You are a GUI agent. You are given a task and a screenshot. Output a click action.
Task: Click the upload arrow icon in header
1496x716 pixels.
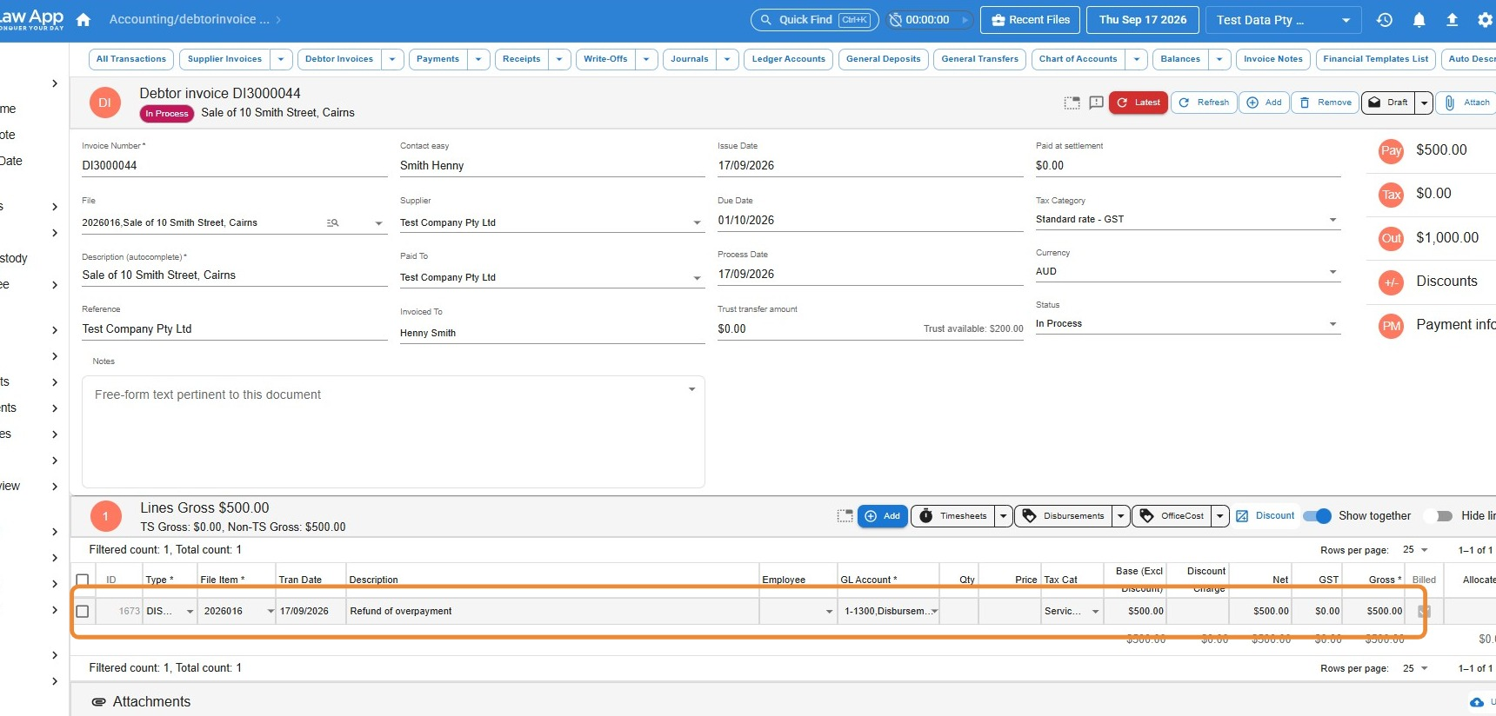coord(1452,19)
